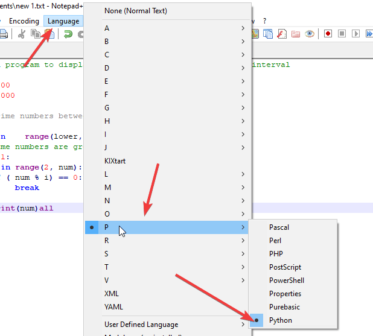Expand the N languages submenu
This screenshot has width=373, height=336.
[168, 201]
